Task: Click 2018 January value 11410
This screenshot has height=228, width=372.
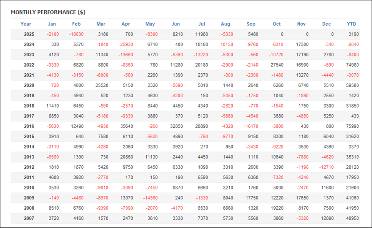Action: 52,106
